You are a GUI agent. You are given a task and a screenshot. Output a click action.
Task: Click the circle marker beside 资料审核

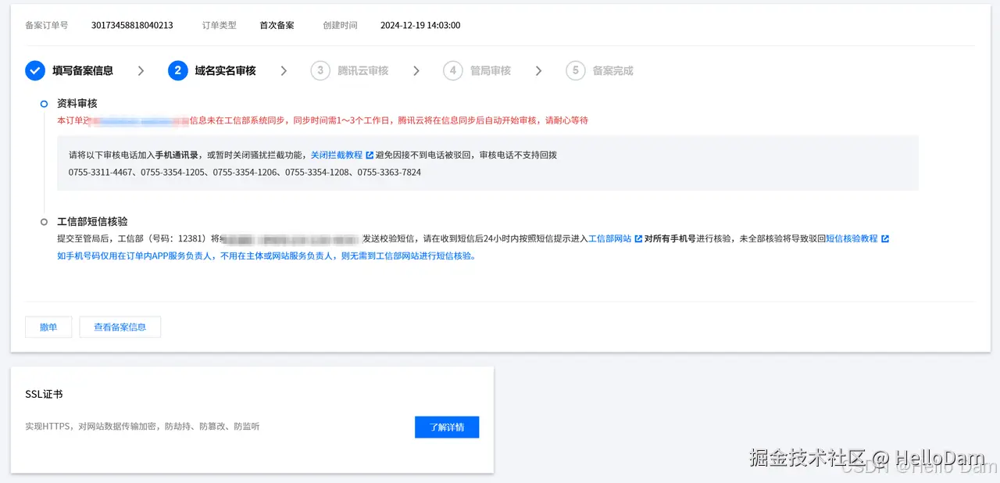pos(43,102)
